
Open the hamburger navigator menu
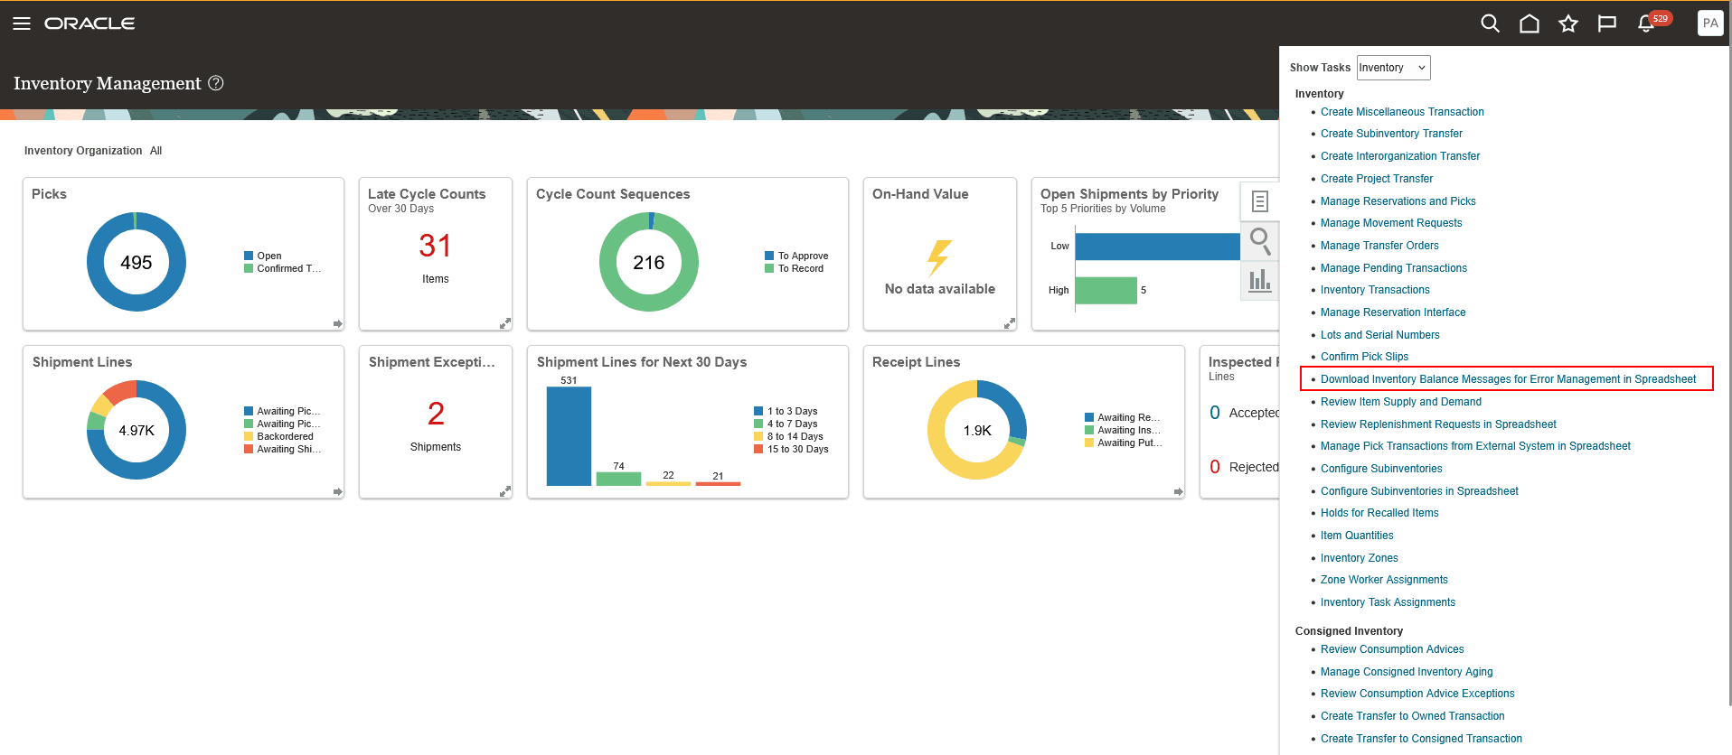click(22, 23)
